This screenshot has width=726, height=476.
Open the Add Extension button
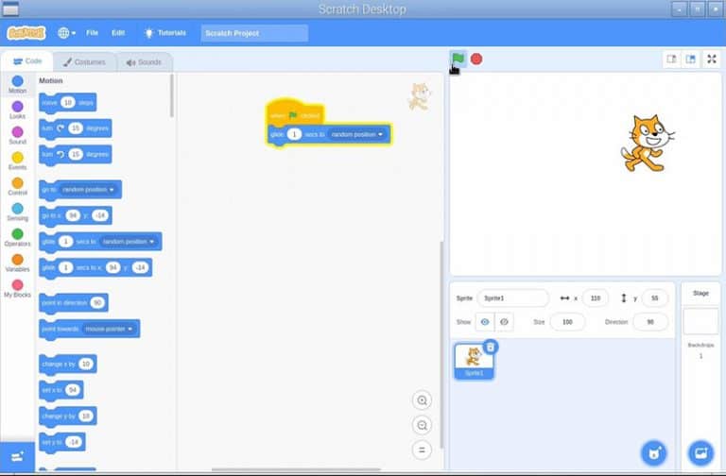click(17, 456)
